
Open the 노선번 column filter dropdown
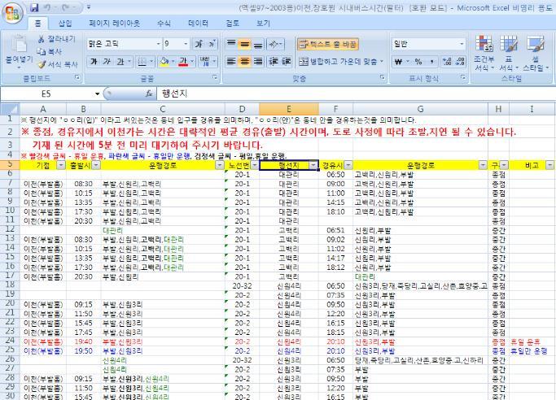click(x=255, y=165)
